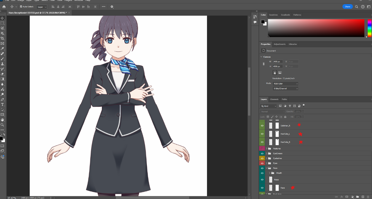Select the Horizontal Type tool
Viewport: 372px width, 199px height.
(x=2, y=104)
